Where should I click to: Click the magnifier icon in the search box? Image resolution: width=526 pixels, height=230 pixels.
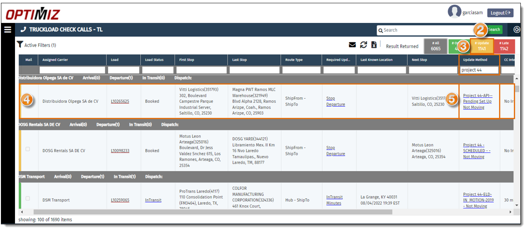pyautogui.click(x=381, y=30)
